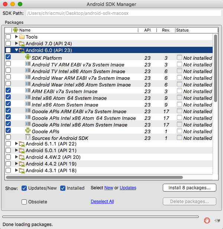Click the Intel x86 Atom_64 System Image icon
Viewport: 223px width, 229px height.
28,97
